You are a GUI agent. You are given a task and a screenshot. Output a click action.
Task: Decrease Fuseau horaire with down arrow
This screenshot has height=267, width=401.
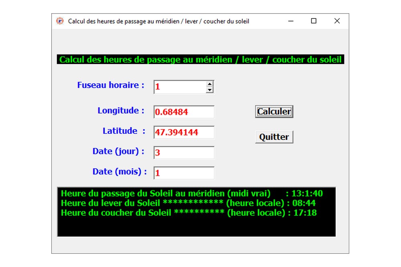click(x=209, y=90)
